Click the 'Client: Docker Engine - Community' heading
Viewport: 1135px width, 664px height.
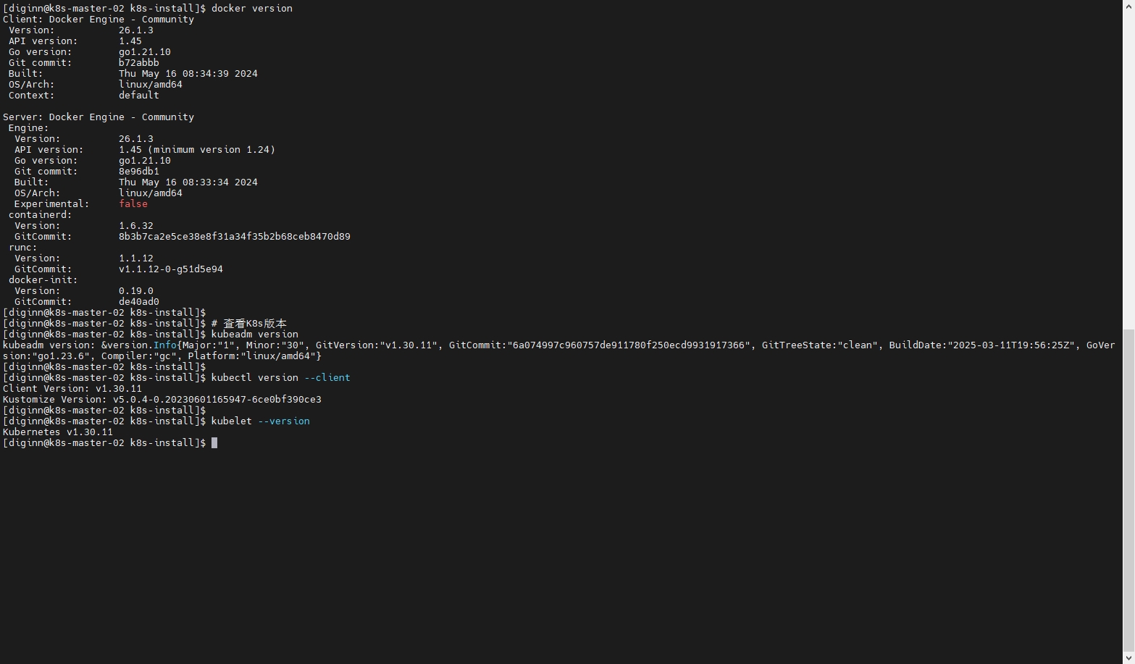pos(99,20)
